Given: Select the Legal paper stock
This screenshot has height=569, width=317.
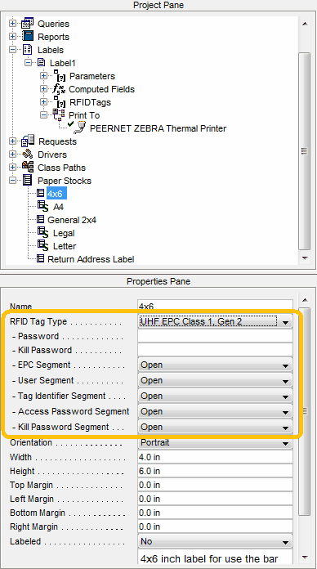Looking at the screenshot, I should click(64, 233).
